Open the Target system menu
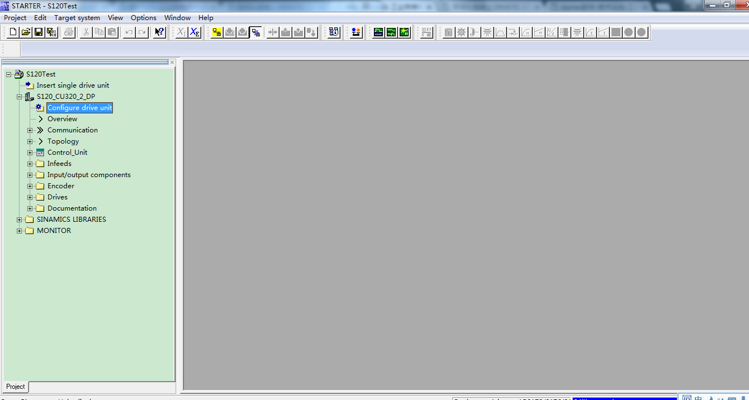The width and height of the screenshot is (749, 400). pos(77,18)
